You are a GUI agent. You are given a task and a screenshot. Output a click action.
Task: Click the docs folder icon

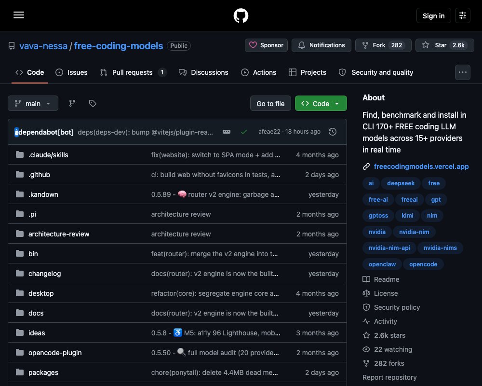pos(20,313)
